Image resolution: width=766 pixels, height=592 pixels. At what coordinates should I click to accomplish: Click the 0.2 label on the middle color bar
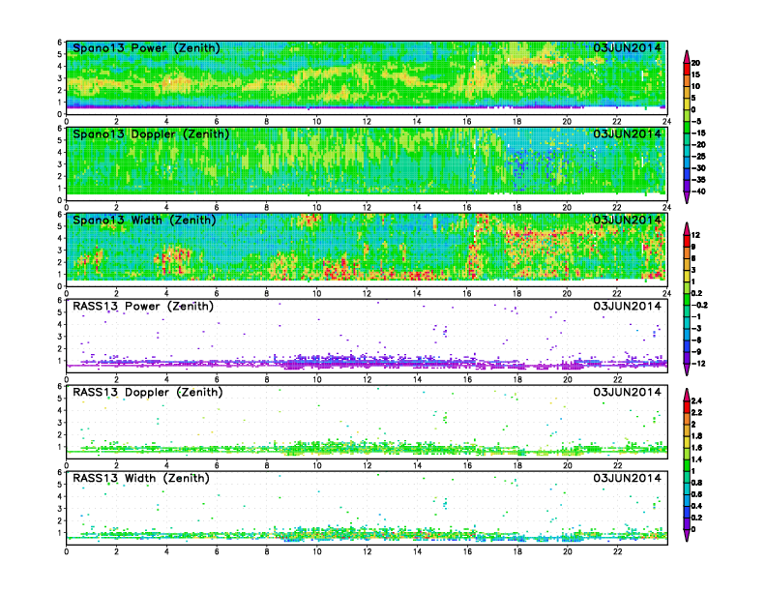coord(697,293)
